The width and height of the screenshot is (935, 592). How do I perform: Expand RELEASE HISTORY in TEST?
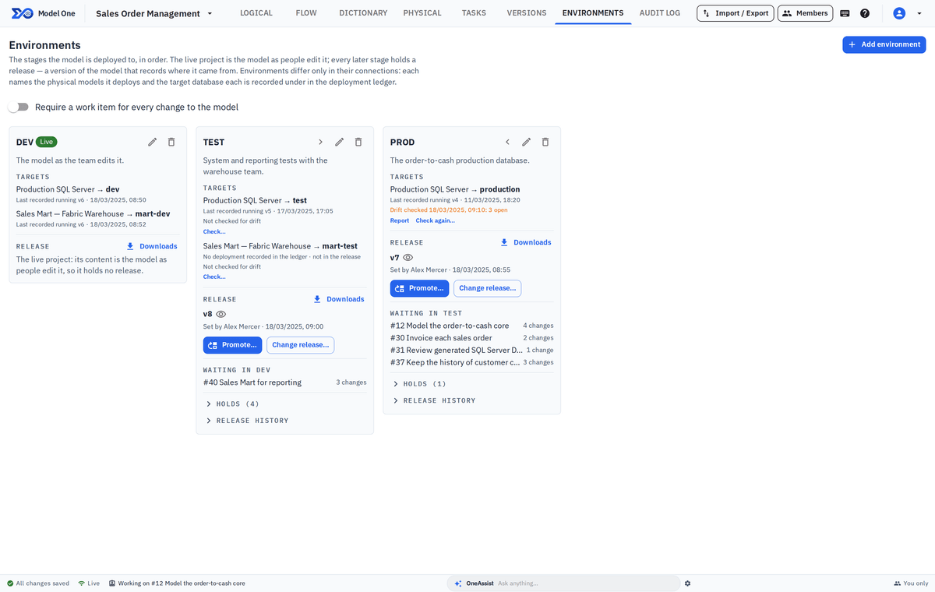point(247,421)
